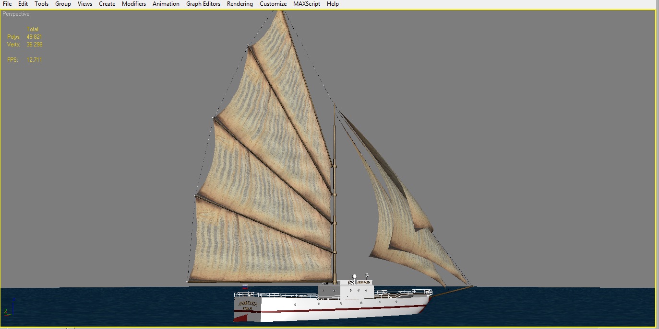Open the Tools menu
659x329 pixels.
click(41, 4)
